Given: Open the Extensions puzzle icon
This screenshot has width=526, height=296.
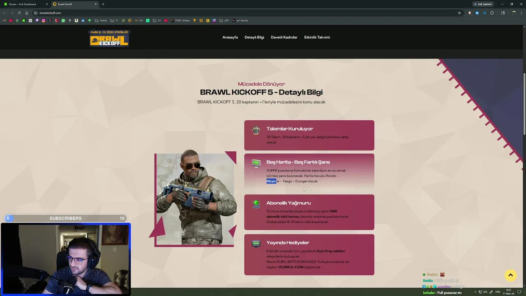Looking at the screenshot, I should [x=492, y=13].
